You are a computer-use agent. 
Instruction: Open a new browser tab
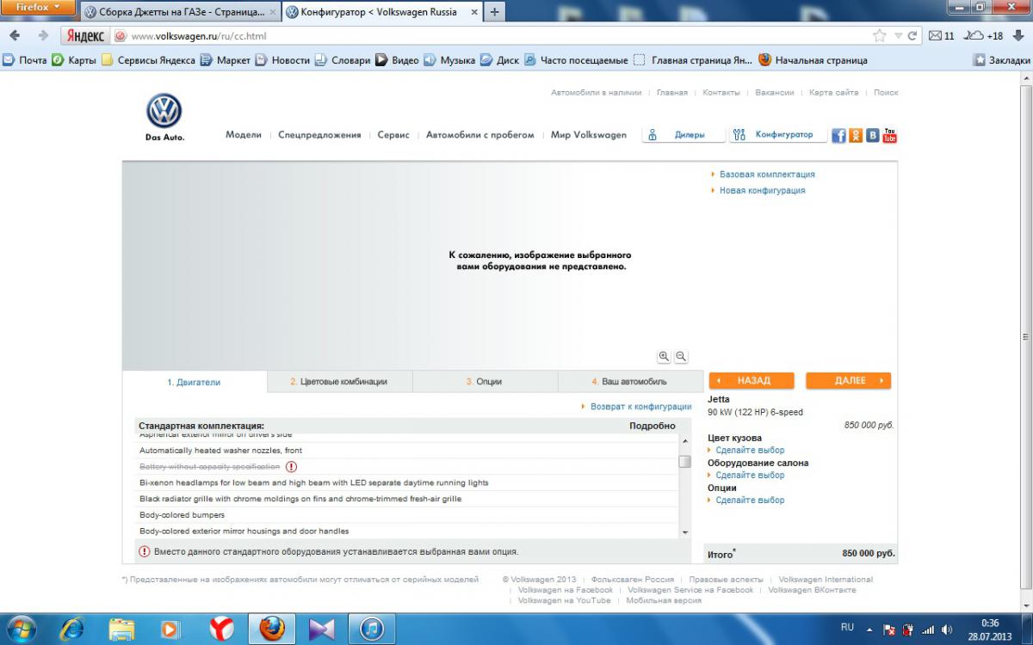coord(494,12)
